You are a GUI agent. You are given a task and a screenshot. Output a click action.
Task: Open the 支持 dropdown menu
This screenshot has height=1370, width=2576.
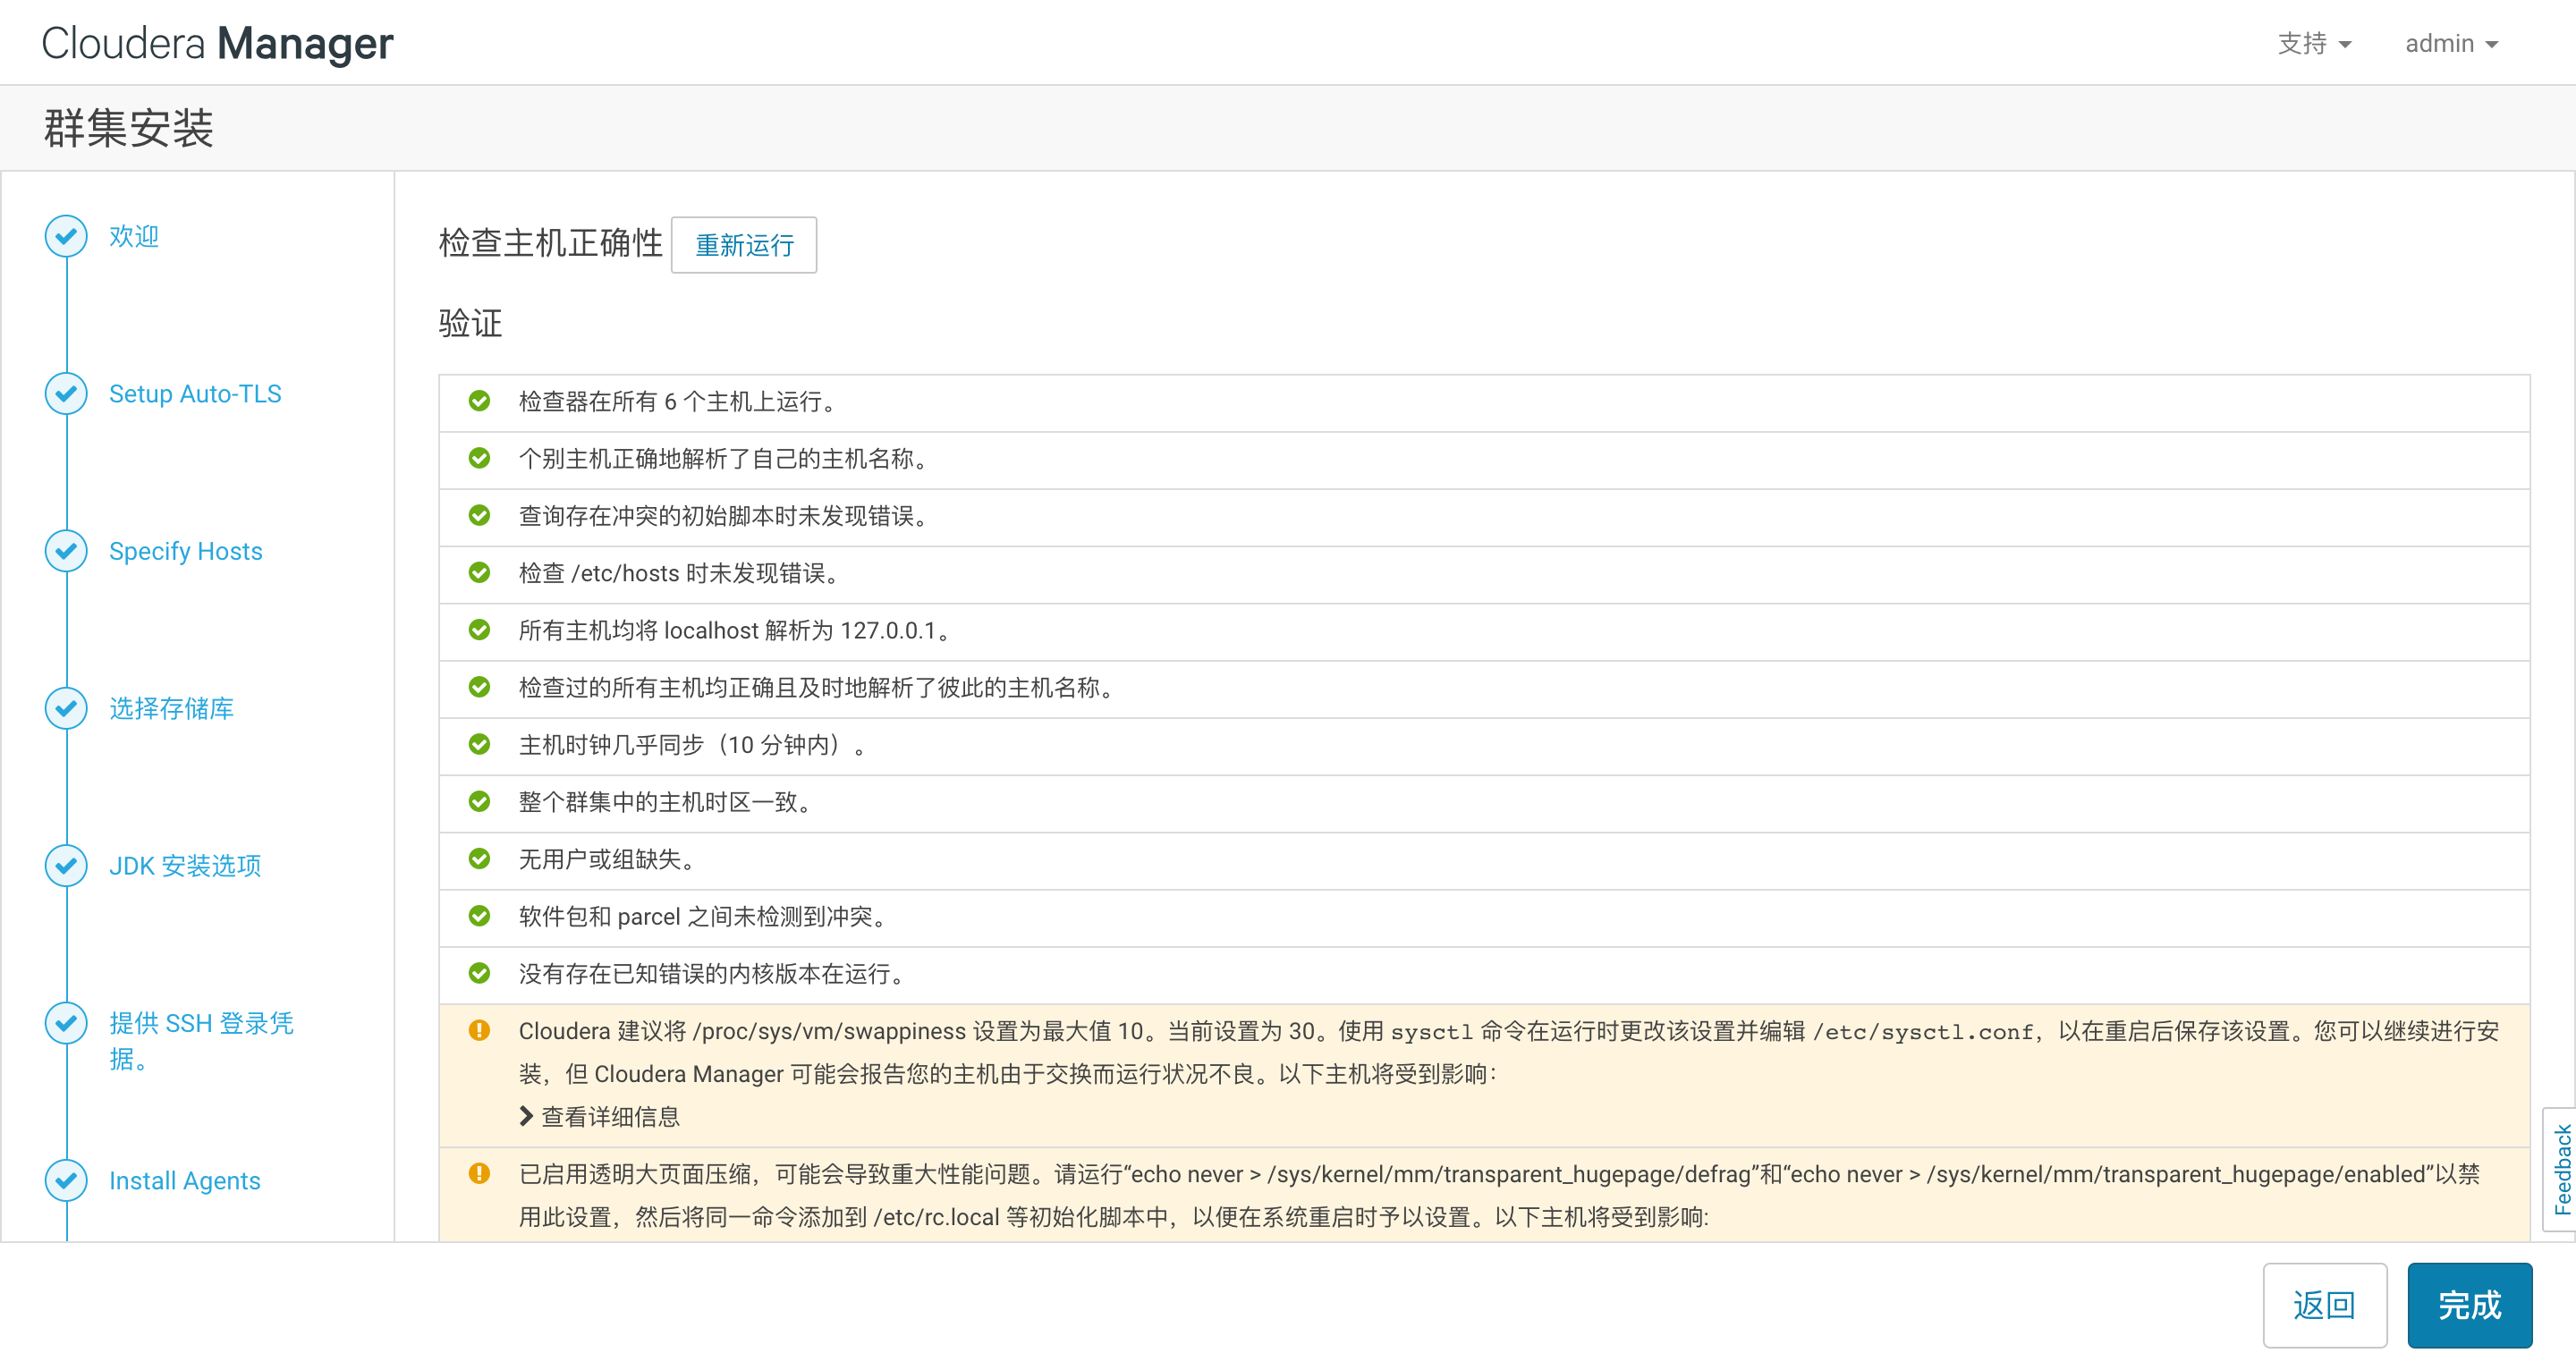2315,43
